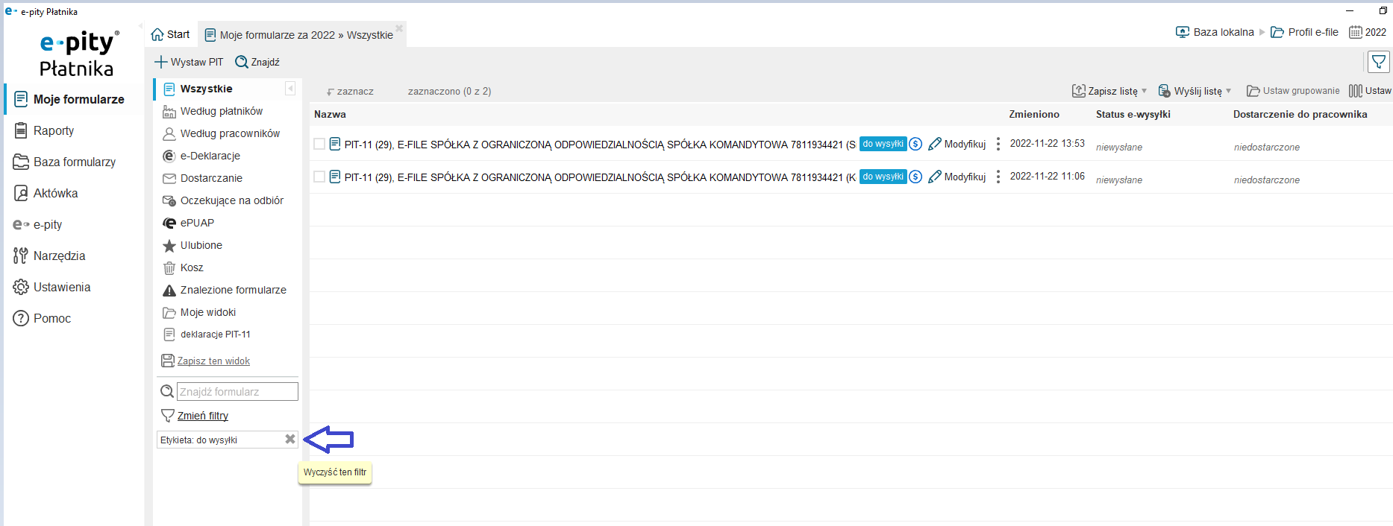
Task: Restore down the e-pity Płatnika window
Action: pos(1383,11)
